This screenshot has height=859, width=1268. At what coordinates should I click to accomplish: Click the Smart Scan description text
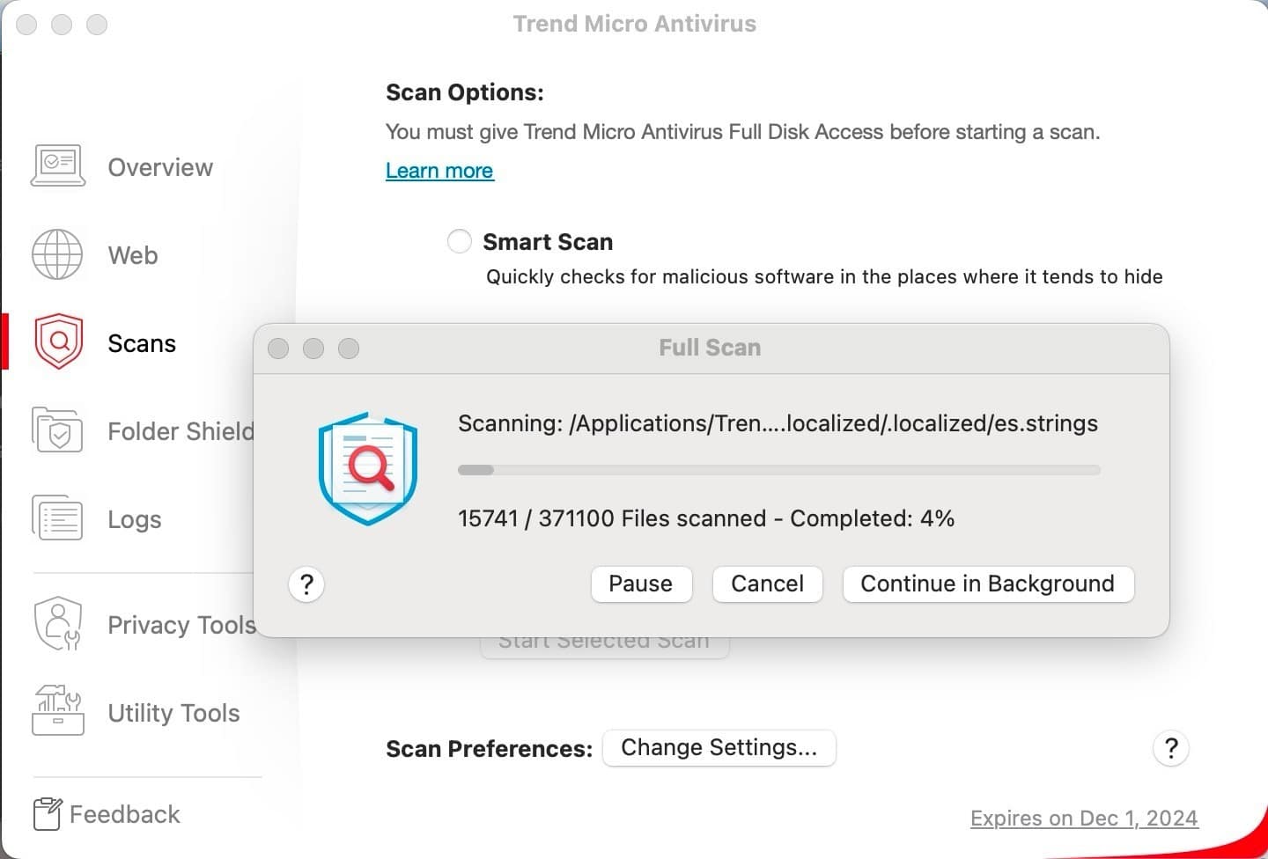click(x=824, y=277)
